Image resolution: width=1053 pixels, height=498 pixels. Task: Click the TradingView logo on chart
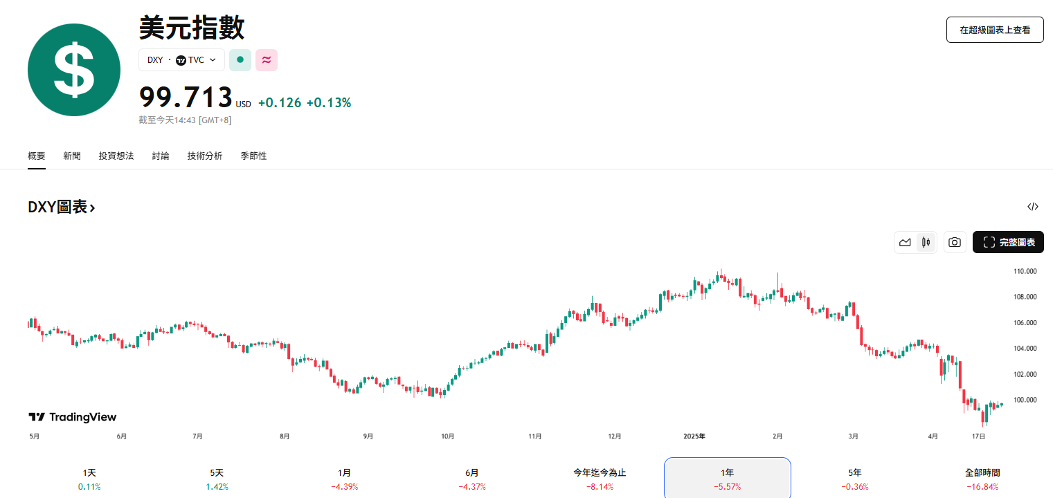click(x=73, y=417)
